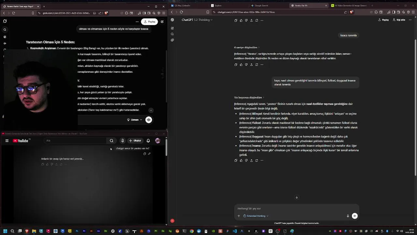Switch to the Google Gemini tab

269,6
